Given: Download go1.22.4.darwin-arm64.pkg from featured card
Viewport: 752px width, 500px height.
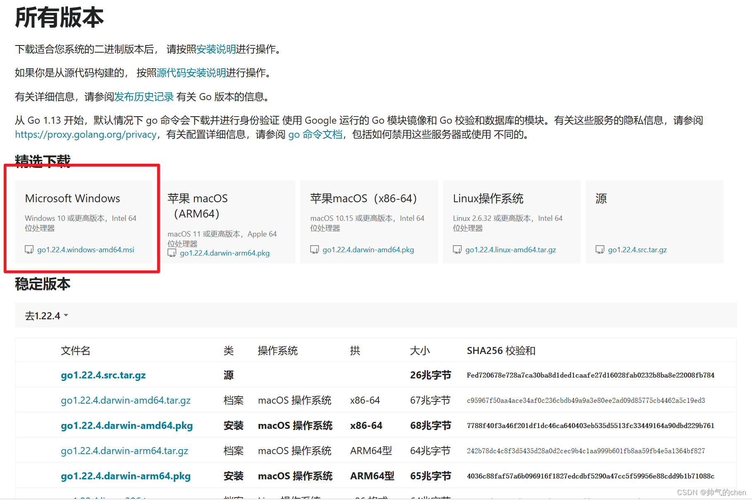Looking at the screenshot, I should (x=225, y=253).
